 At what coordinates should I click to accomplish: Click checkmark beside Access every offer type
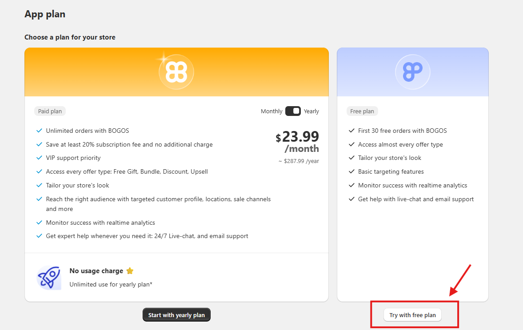(x=39, y=171)
